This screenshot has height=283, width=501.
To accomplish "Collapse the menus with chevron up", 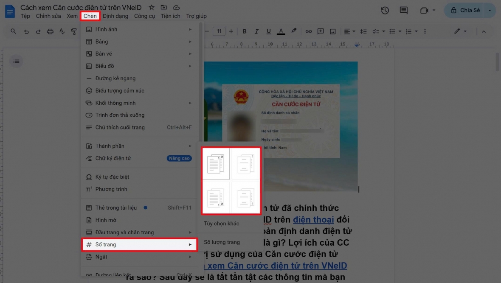I will 484,31.
